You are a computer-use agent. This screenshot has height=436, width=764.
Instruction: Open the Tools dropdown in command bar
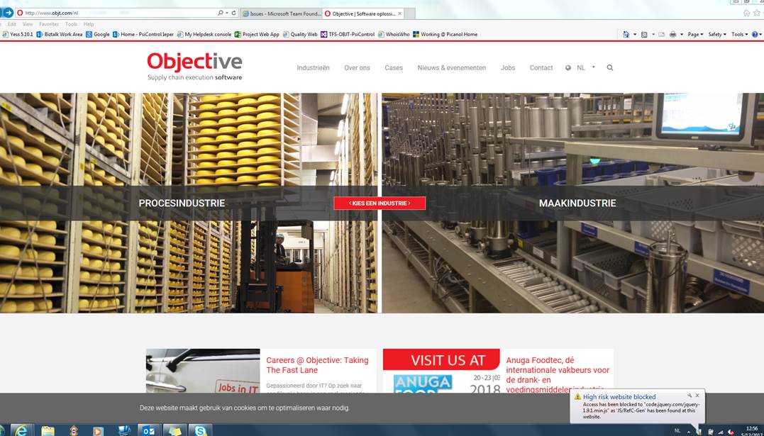pos(740,35)
